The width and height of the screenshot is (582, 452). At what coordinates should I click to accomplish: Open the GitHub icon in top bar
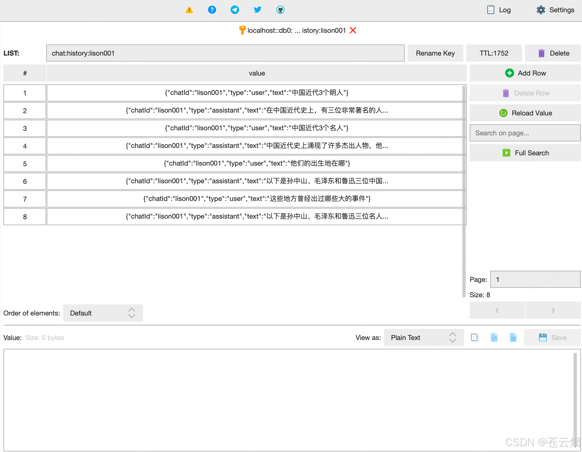pyautogui.click(x=280, y=10)
